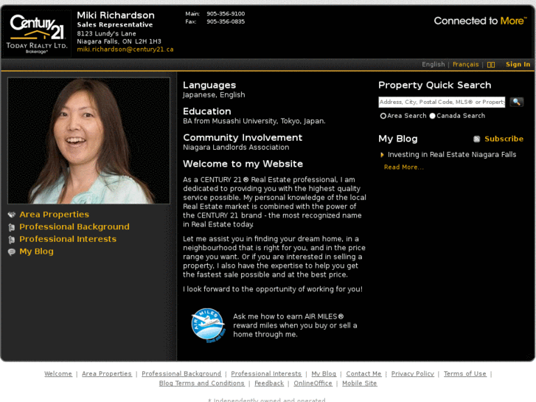Open Contact Me in the footer
Viewport: 536px width, 402px height.
(x=363, y=374)
